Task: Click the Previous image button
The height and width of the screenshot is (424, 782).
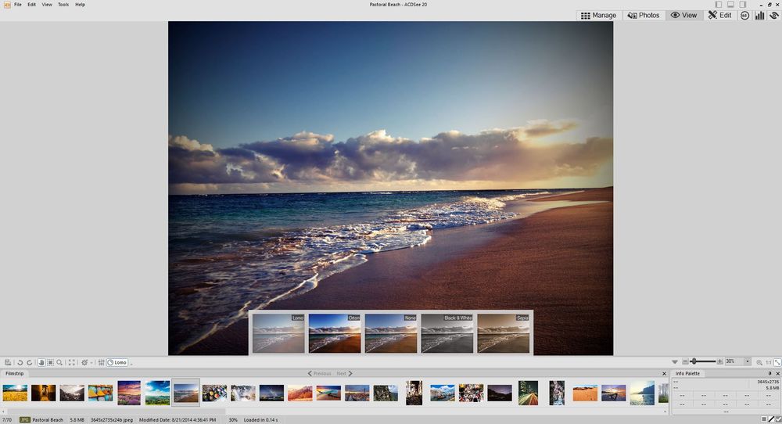Action: coord(319,374)
